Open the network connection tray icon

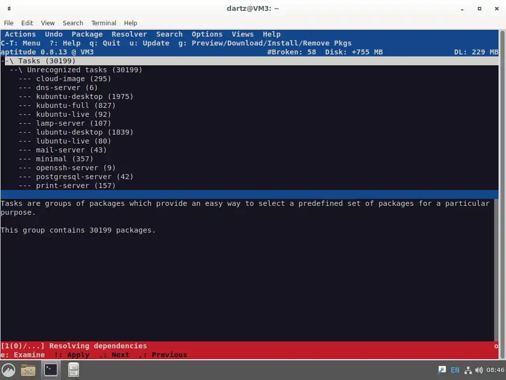(468, 370)
